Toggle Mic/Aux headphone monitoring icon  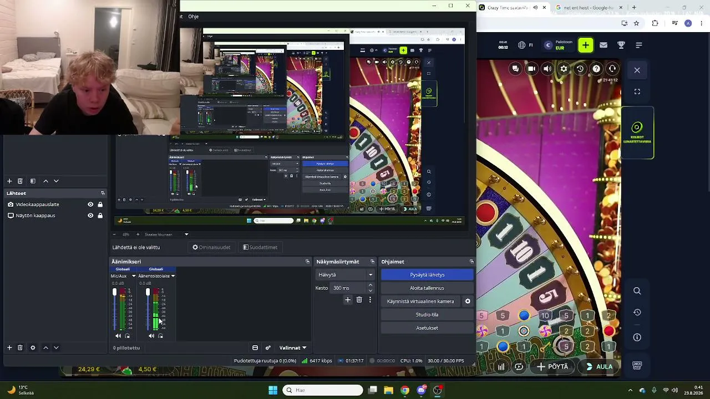[x=128, y=336]
